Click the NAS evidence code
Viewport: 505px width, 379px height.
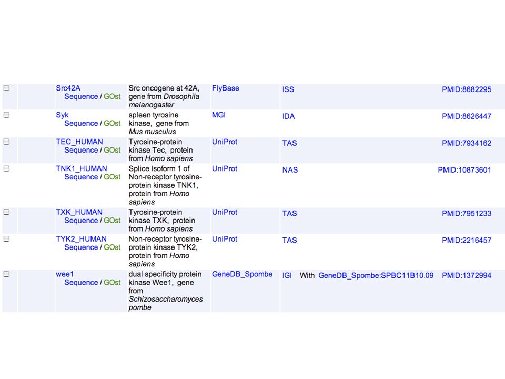point(290,169)
